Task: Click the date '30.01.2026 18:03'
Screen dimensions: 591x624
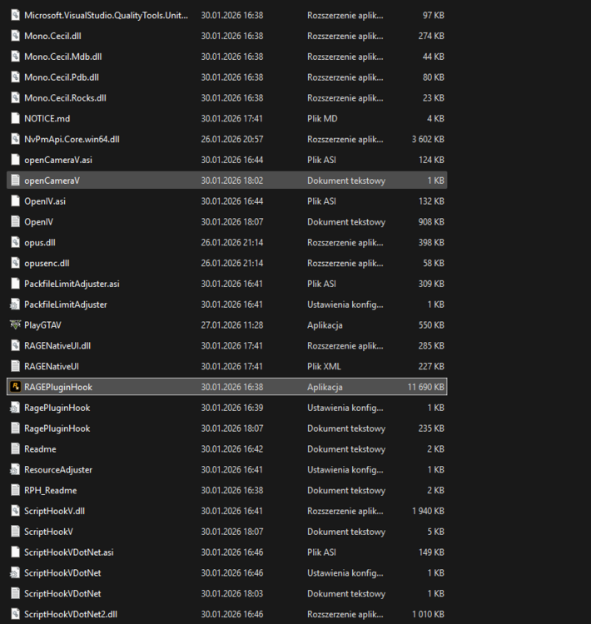Action: (x=231, y=593)
